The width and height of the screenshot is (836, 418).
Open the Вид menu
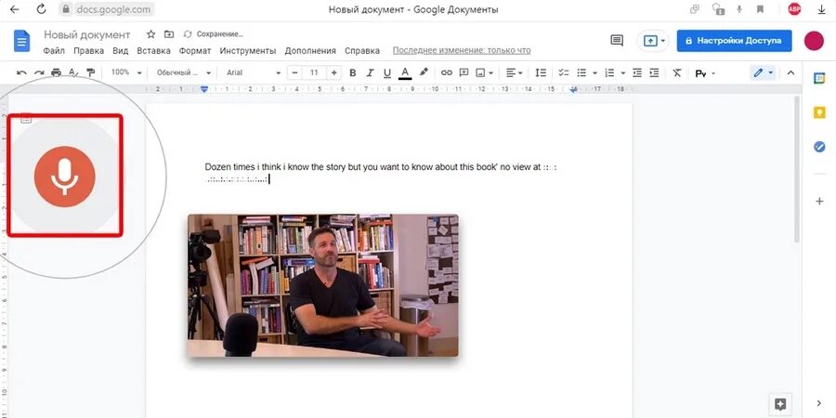[121, 51]
